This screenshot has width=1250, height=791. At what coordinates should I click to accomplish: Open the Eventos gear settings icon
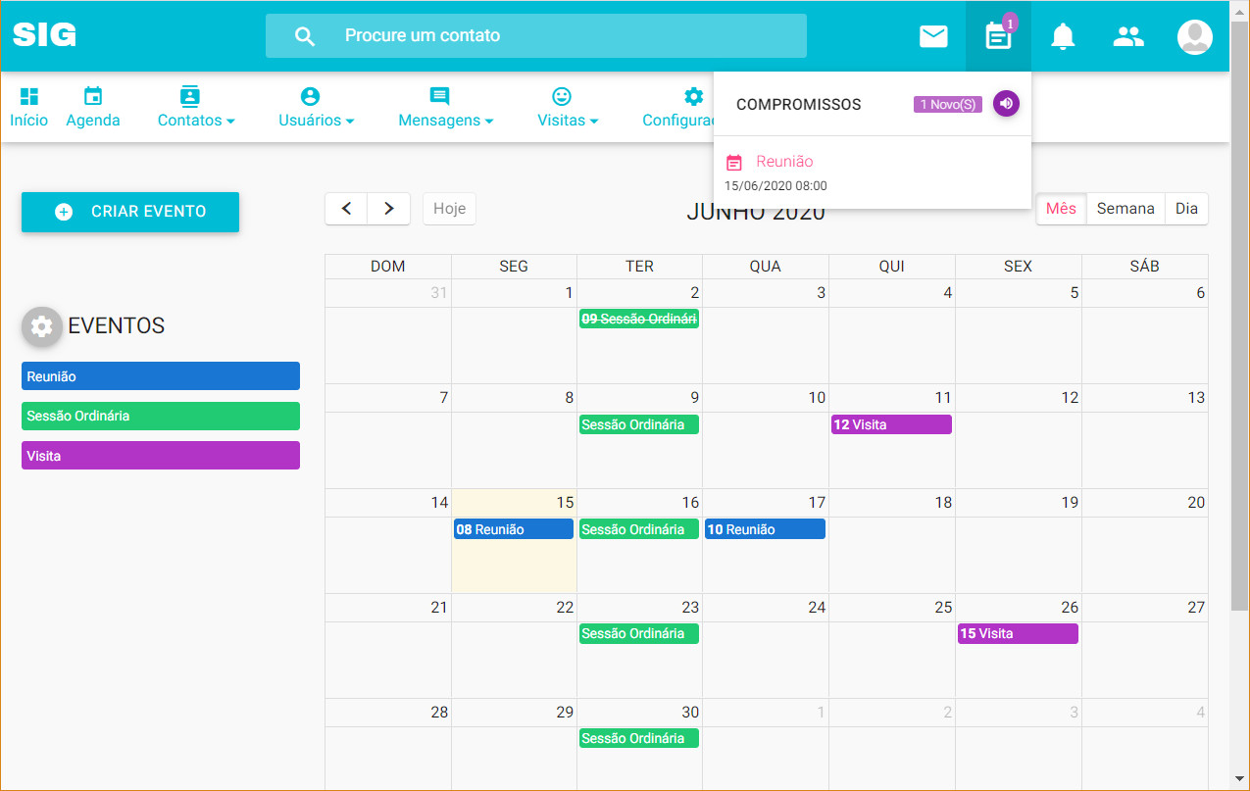[x=41, y=326]
